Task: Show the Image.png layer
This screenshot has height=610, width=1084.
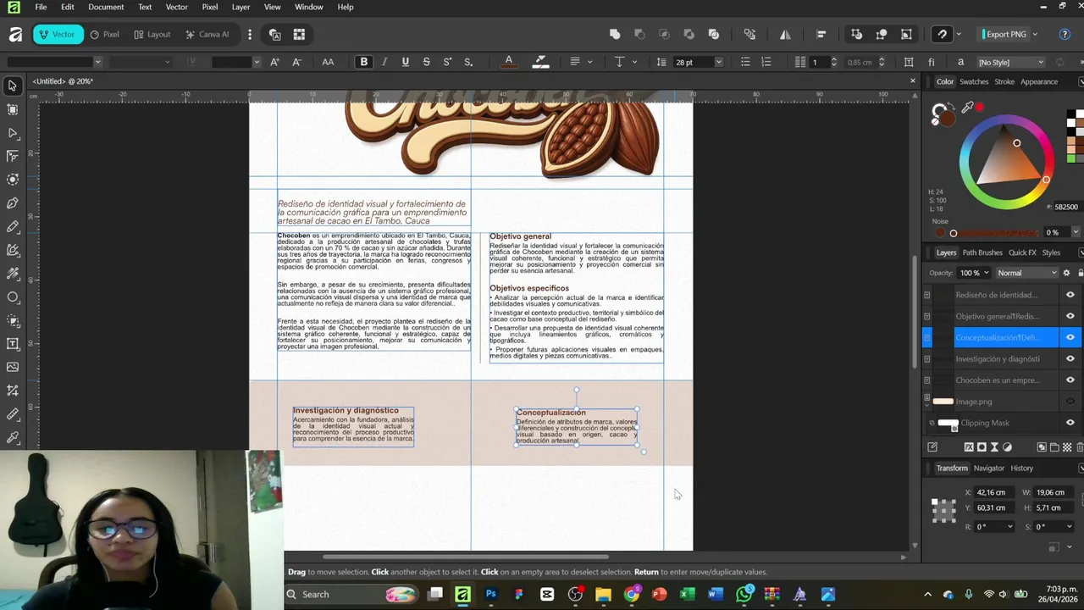Action: click(1070, 401)
